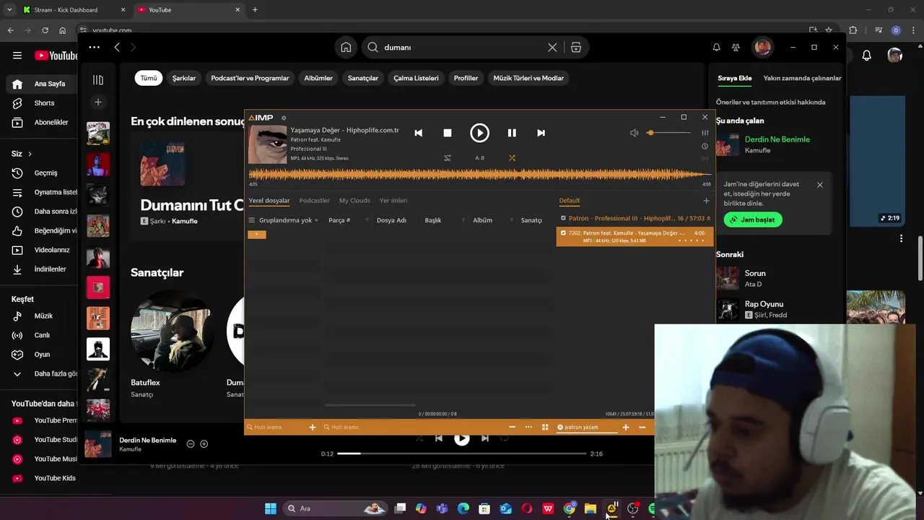Open Spotify three-dots menu
The image size is (924, 520).
(x=95, y=47)
